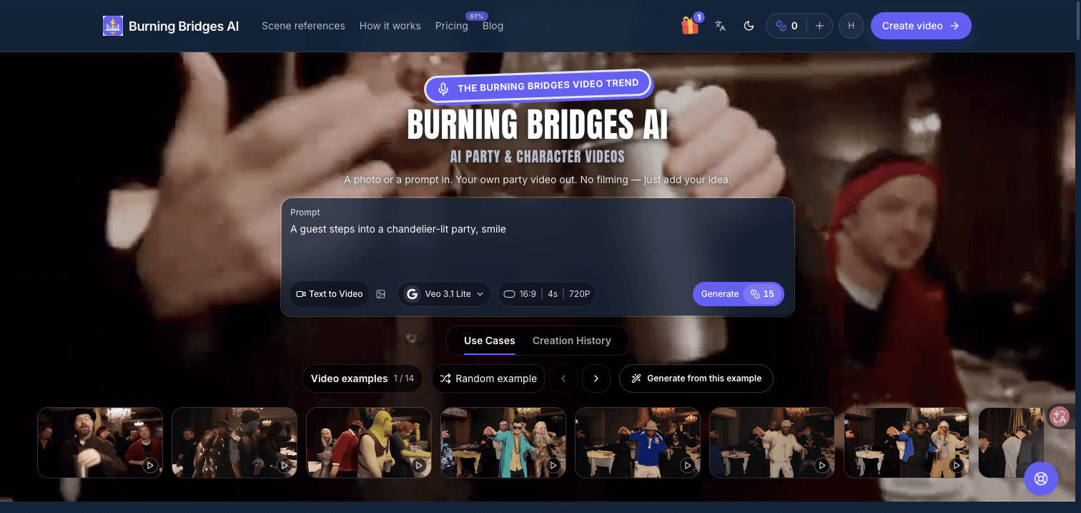Open the 16:9 4s 720P settings
1081x513 pixels.
pos(547,294)
